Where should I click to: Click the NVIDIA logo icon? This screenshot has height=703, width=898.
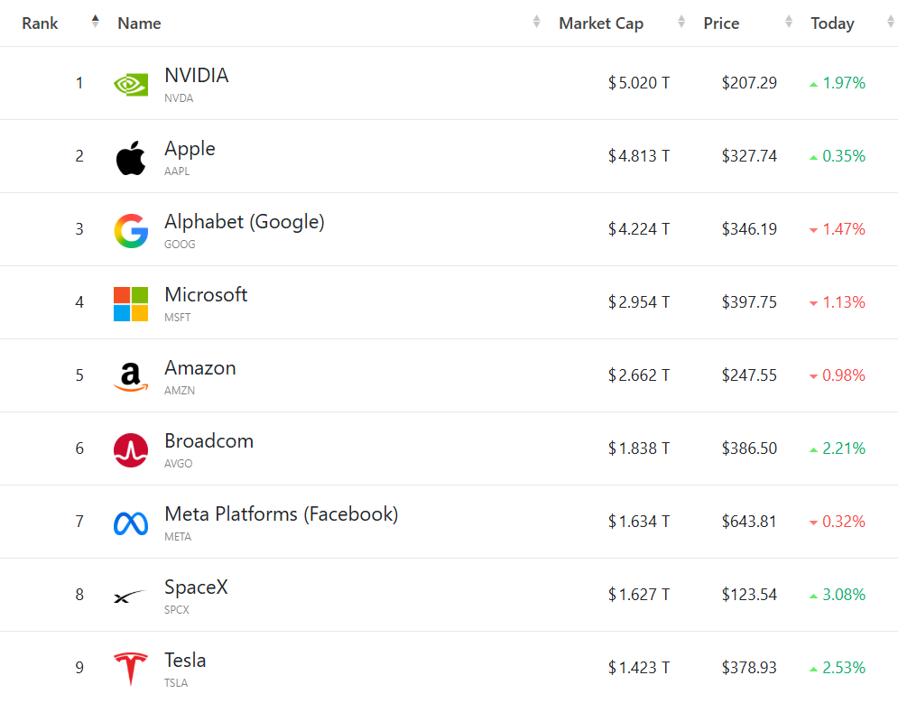pos(131,85)
